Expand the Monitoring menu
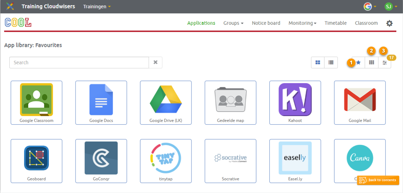This screenshot has width=403, height=193. pos(302,23)
